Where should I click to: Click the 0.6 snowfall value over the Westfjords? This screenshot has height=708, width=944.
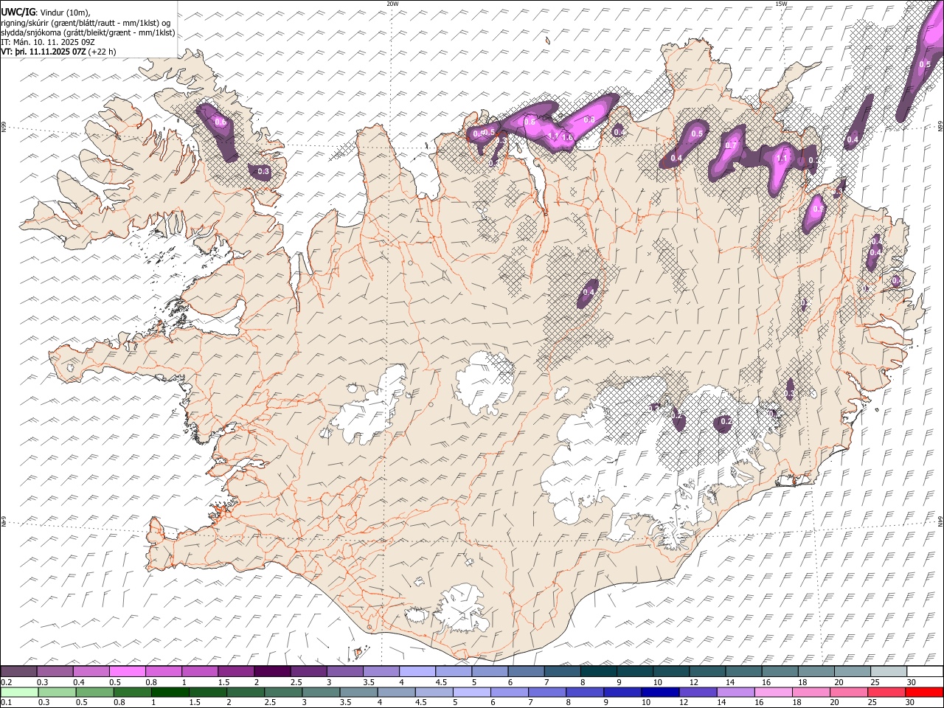click(220, 122)
